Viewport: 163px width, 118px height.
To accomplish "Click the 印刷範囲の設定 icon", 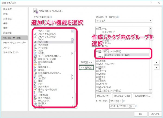I will click(x=35, y=62).
